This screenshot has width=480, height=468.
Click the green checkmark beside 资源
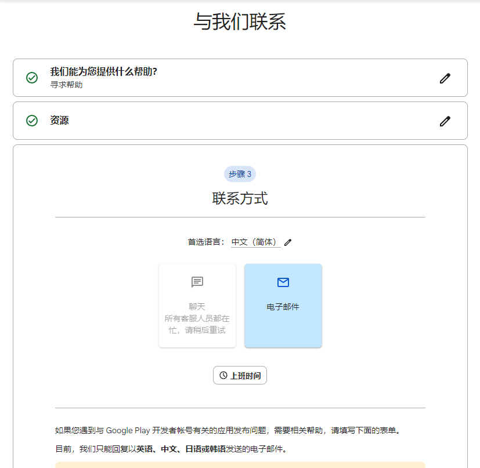32,121
